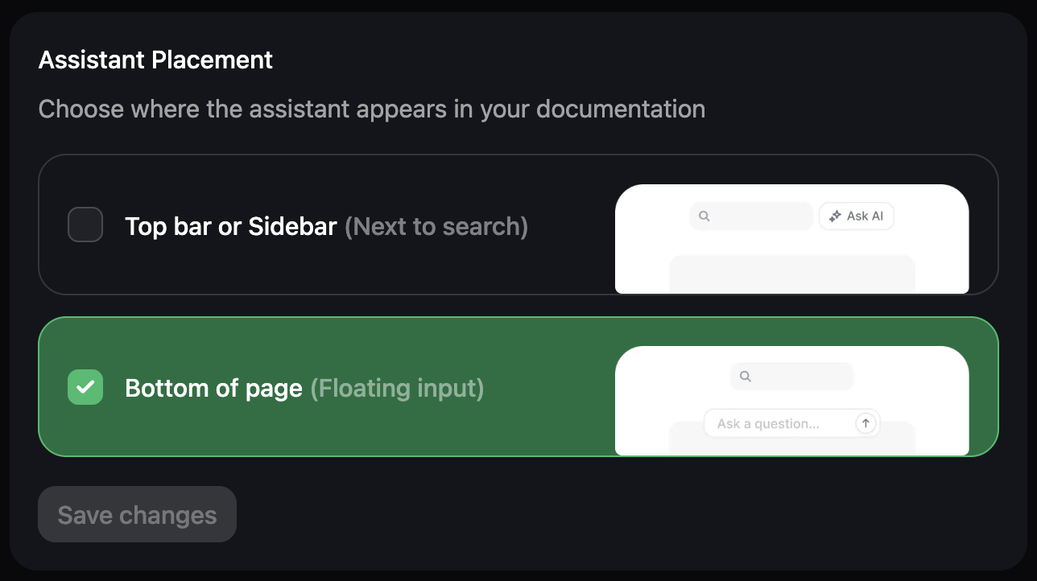This screenshot has height=581, width=1037.
Task: Click the magnifying glass search icon in top preview
Action: (704, 216)
